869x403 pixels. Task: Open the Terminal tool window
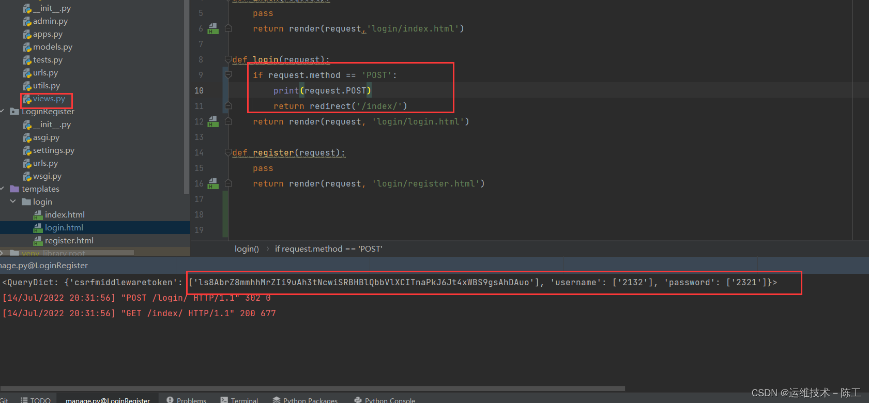[239, 400]
